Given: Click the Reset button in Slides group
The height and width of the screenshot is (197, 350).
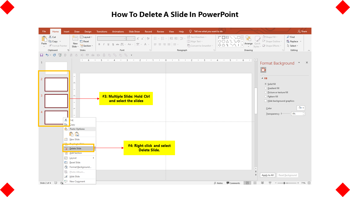Looking at the screenshot, I should 84,42.
